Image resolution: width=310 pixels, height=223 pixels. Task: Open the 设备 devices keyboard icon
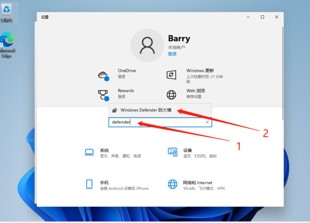(173, 152)
